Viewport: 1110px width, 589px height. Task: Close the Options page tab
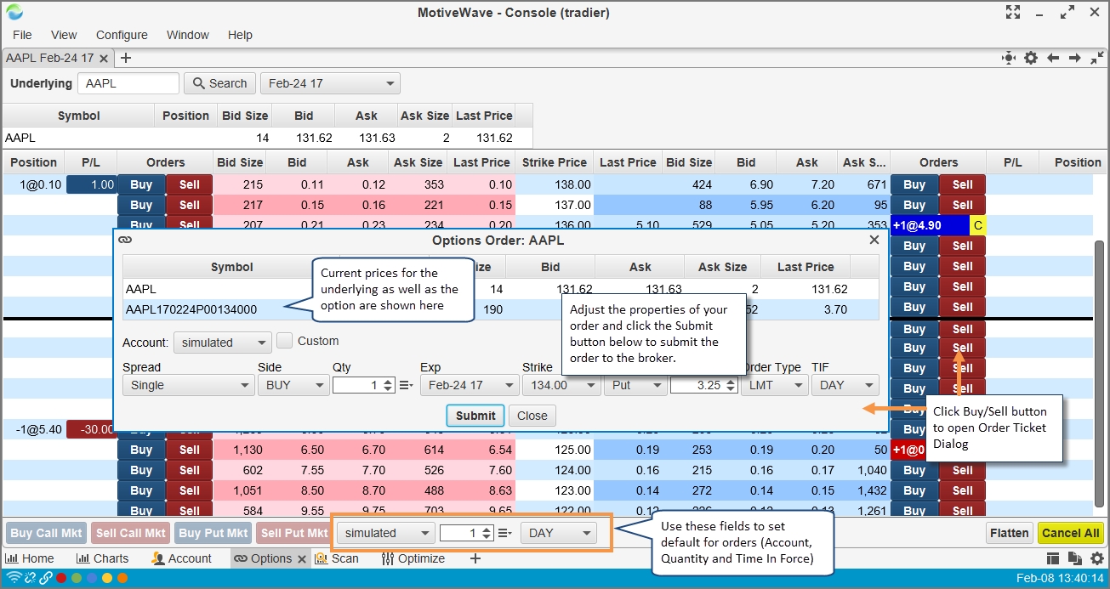301,558
